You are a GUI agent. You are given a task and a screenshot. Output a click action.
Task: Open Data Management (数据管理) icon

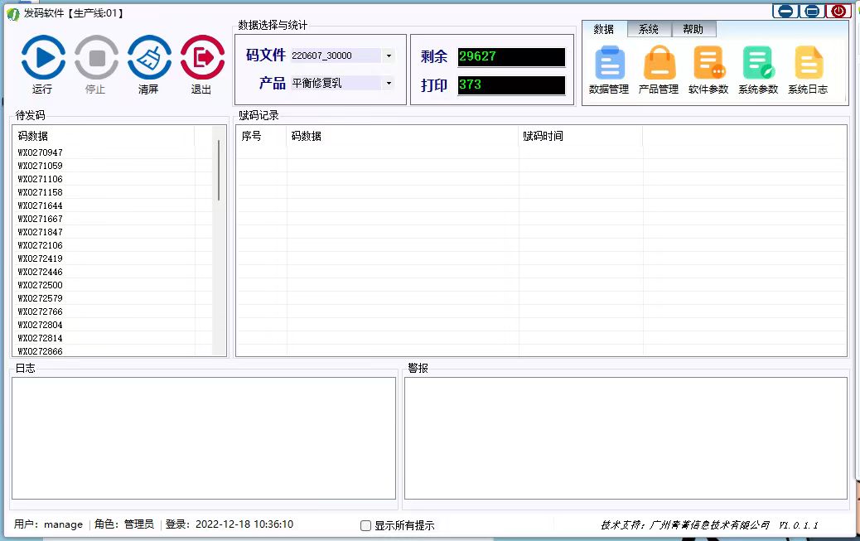pyautogui.click(x=609, y=64)
